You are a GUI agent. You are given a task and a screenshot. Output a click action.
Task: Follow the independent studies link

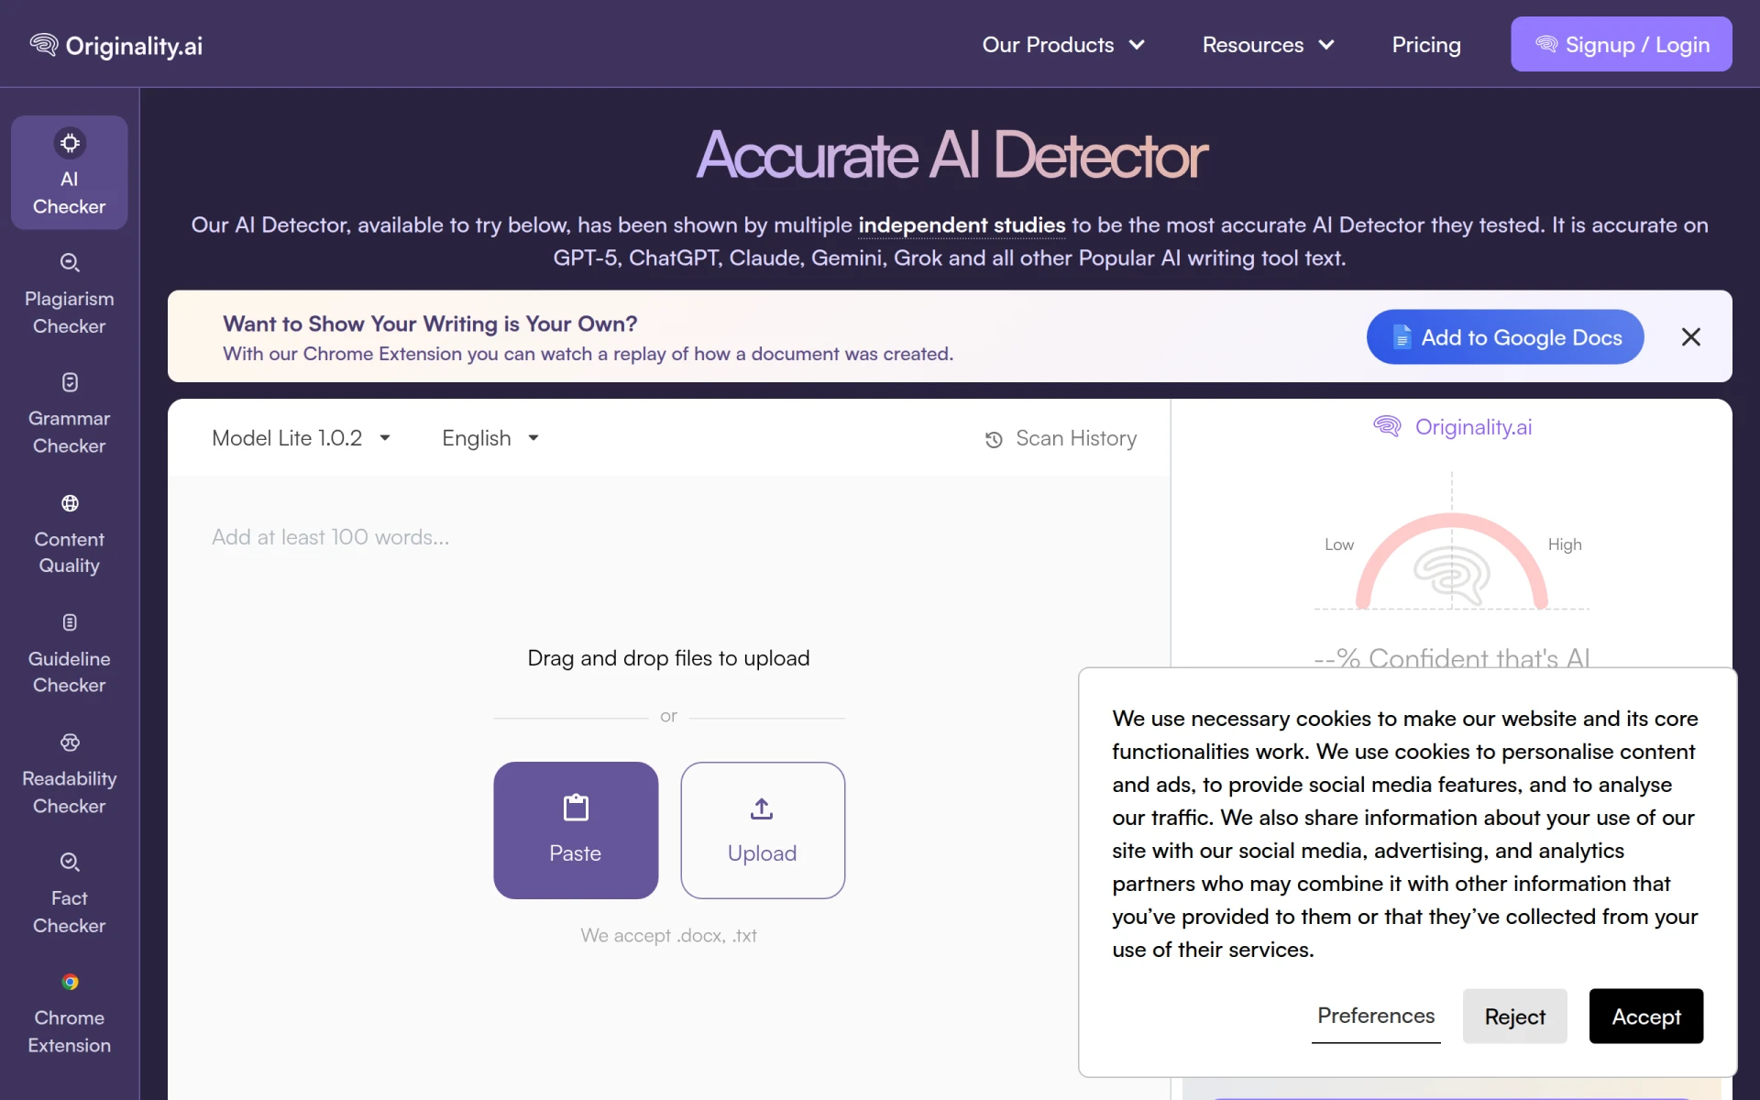point(962,225)
